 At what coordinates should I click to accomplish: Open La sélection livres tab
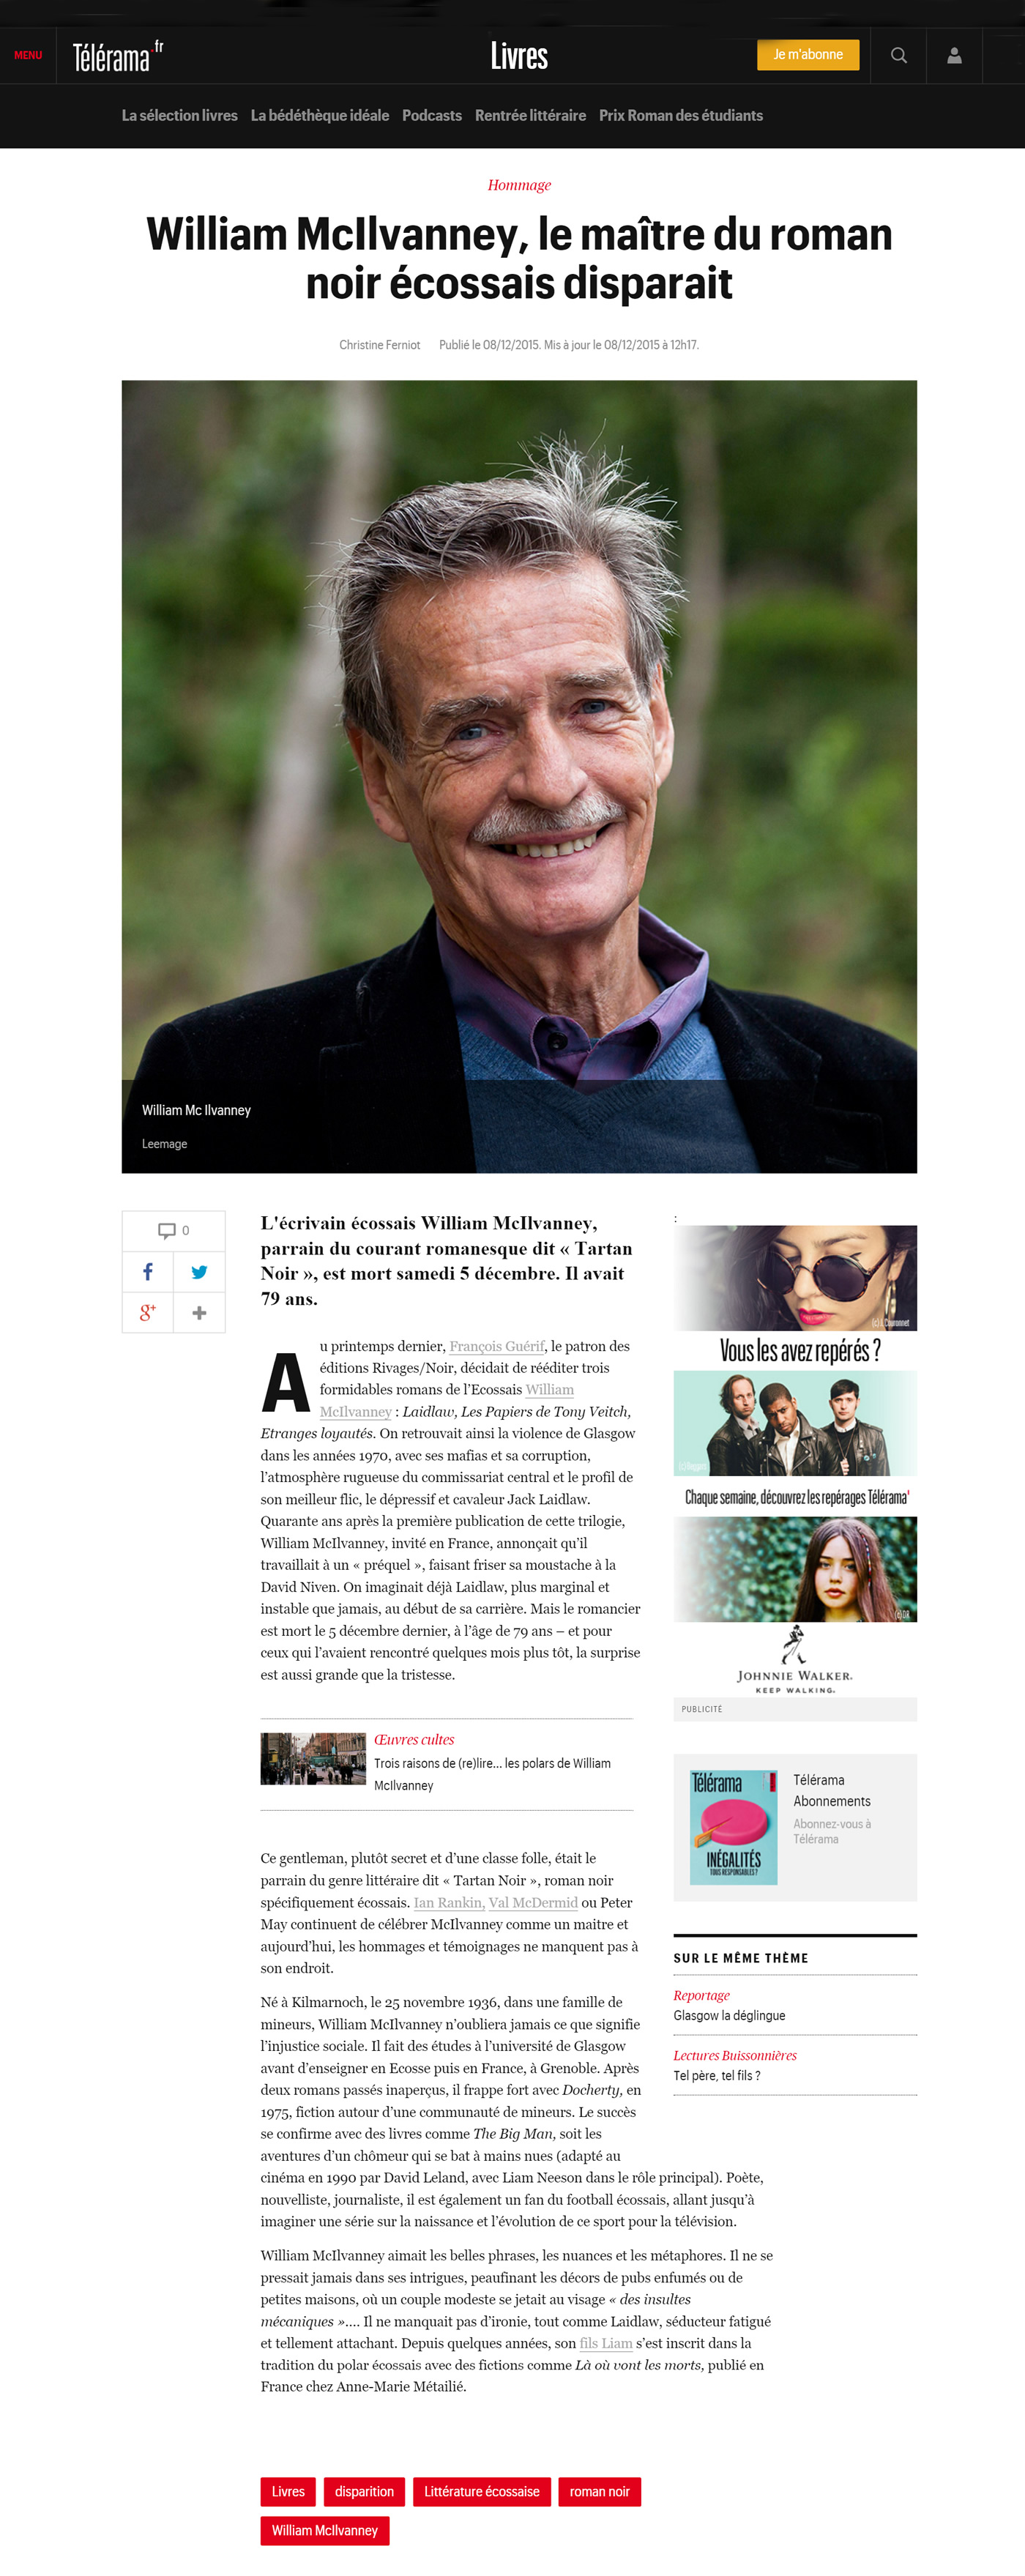pos(179,115)
